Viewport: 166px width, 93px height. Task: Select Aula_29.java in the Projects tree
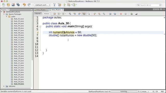[19, 82]
